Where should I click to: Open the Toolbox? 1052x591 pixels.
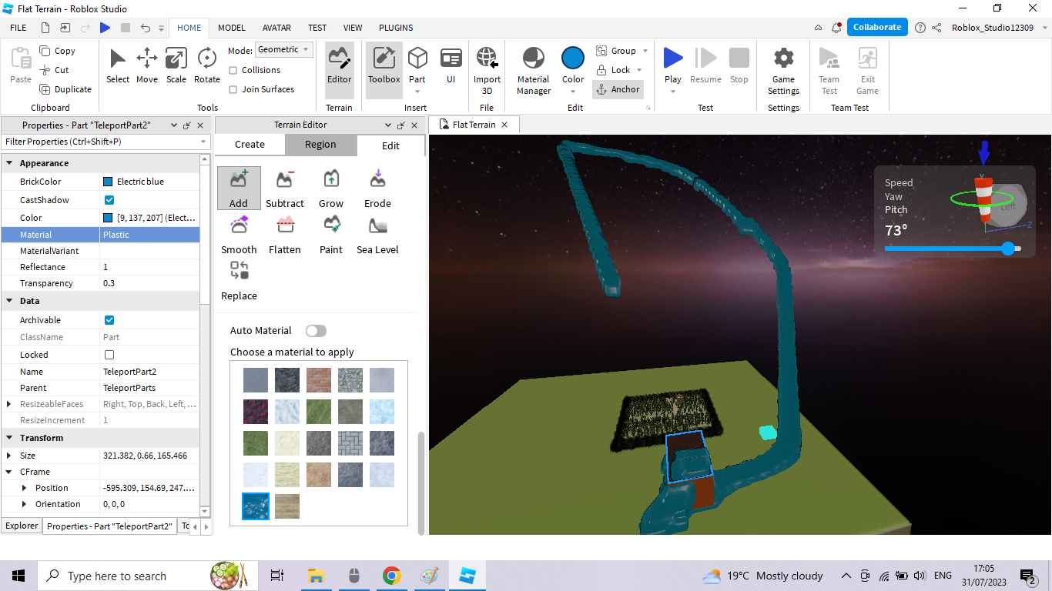pos(384,69)
